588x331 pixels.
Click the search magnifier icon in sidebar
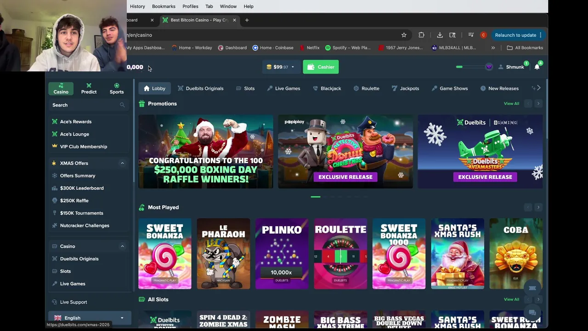click(x=122, y=105)
